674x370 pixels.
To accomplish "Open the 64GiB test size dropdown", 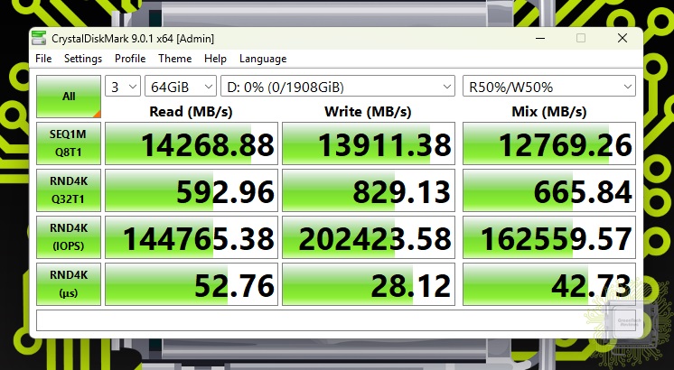I will point(181,88).
